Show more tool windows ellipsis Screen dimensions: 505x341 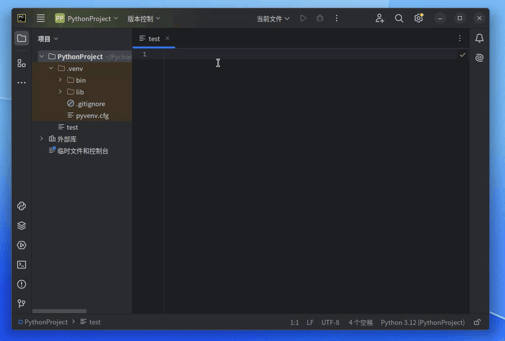pyautogui.click(x=22, y=82)
